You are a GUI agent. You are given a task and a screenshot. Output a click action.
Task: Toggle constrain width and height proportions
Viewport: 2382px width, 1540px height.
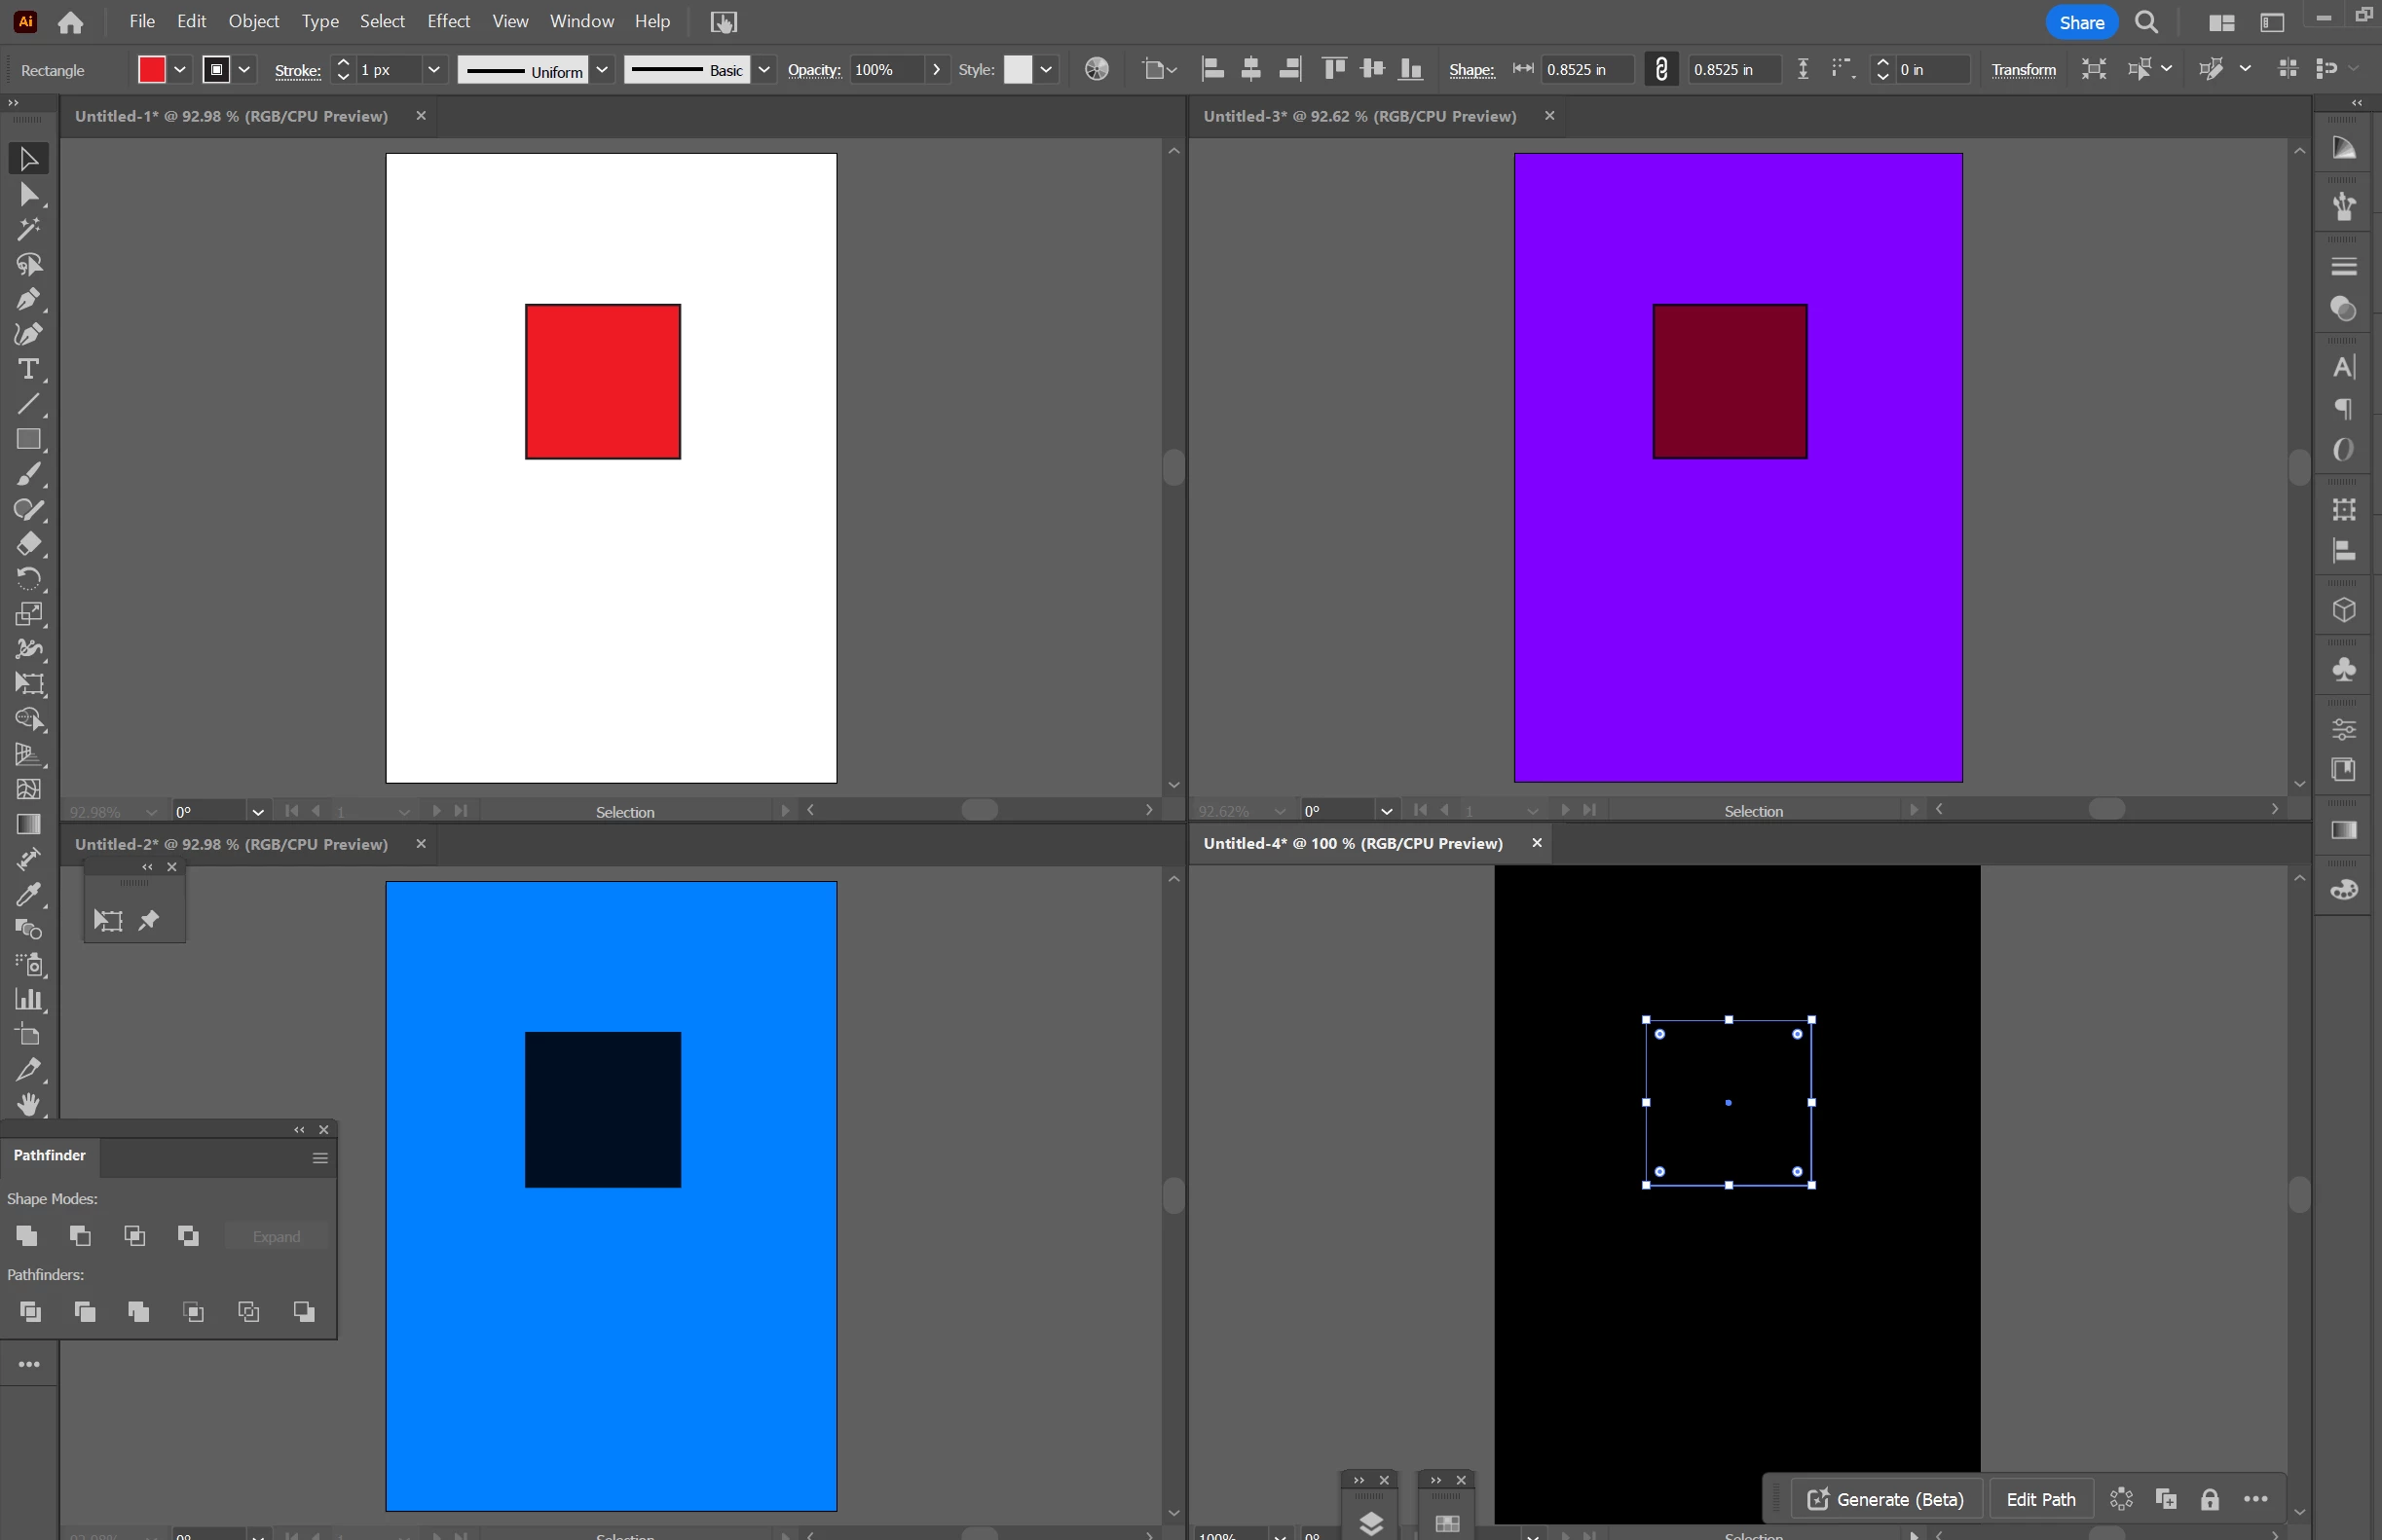click(x=1660, y=69)
